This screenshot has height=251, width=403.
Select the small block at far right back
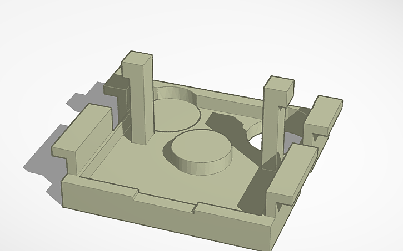point(324,114)
